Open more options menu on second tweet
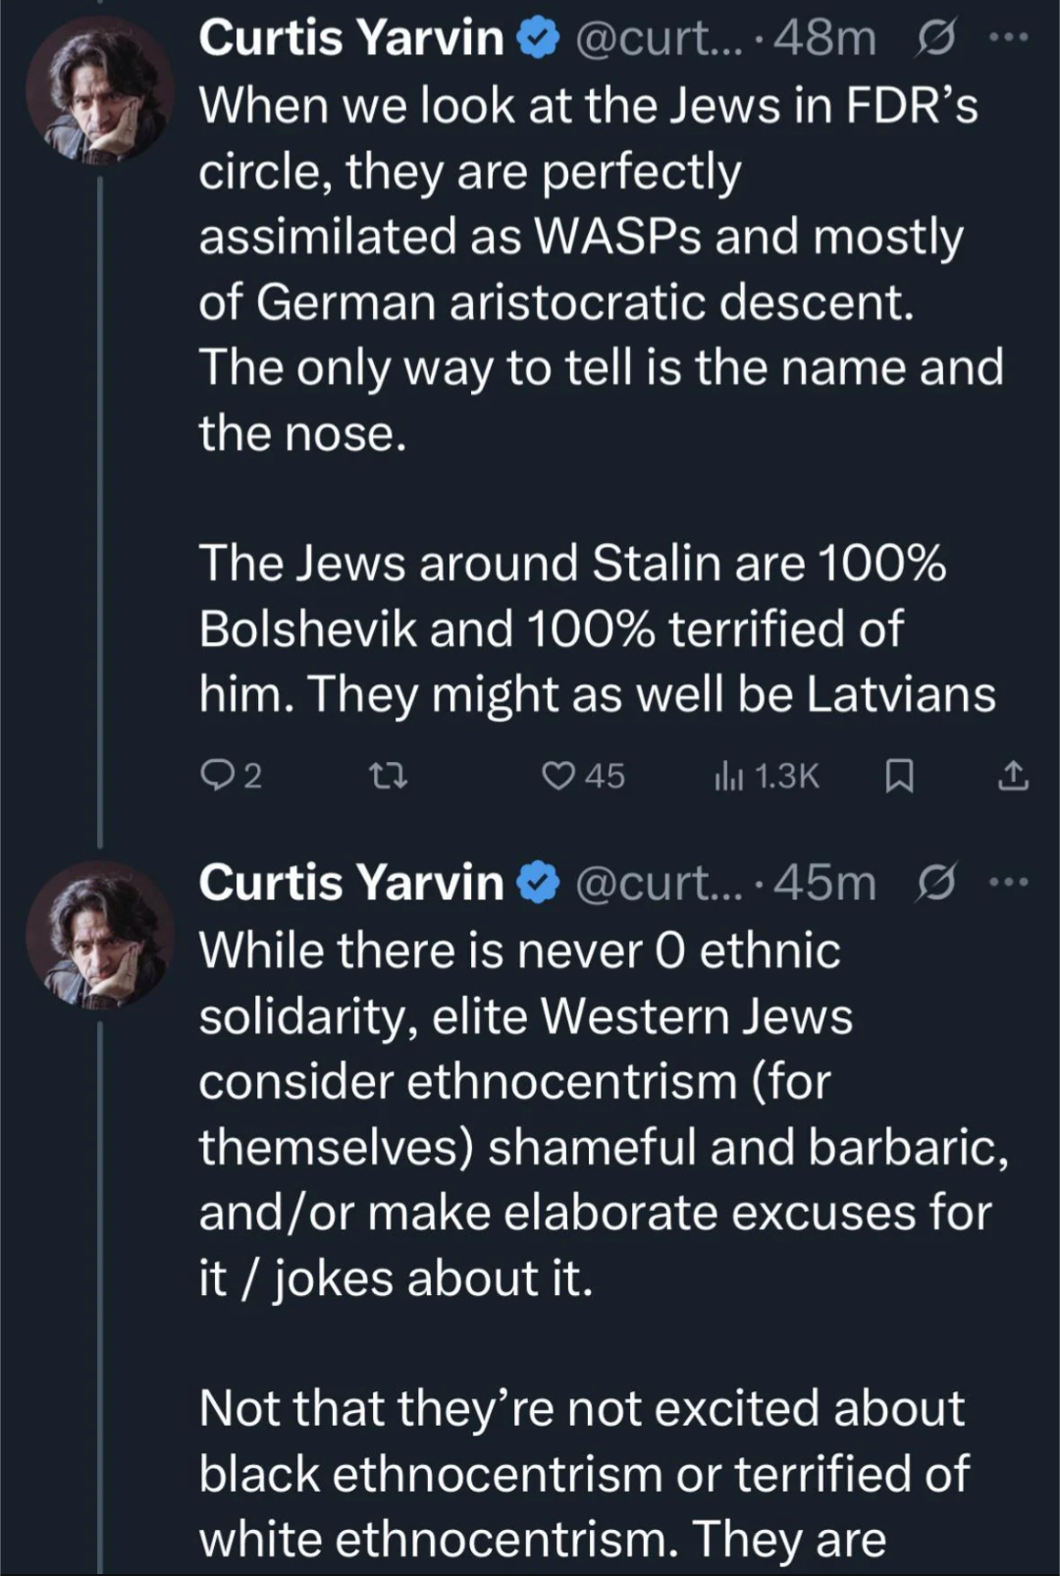 (1008, 883)
